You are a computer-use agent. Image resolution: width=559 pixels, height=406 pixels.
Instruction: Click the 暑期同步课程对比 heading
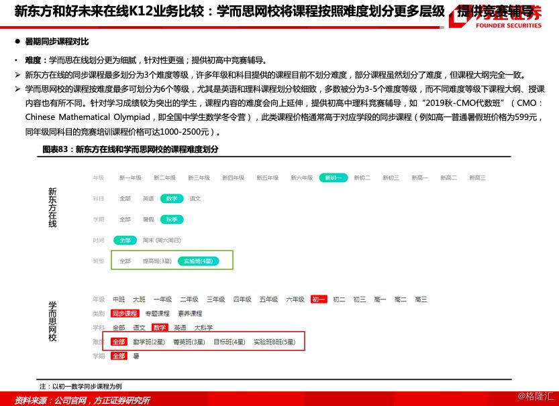[x=56, y=42]
